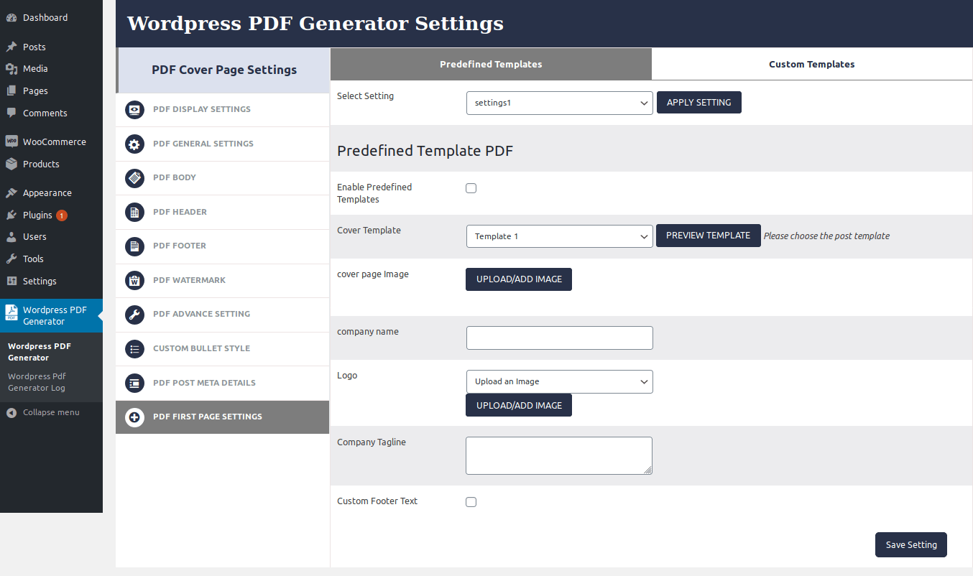Click the Plugins plug icon

coord(11,215)
